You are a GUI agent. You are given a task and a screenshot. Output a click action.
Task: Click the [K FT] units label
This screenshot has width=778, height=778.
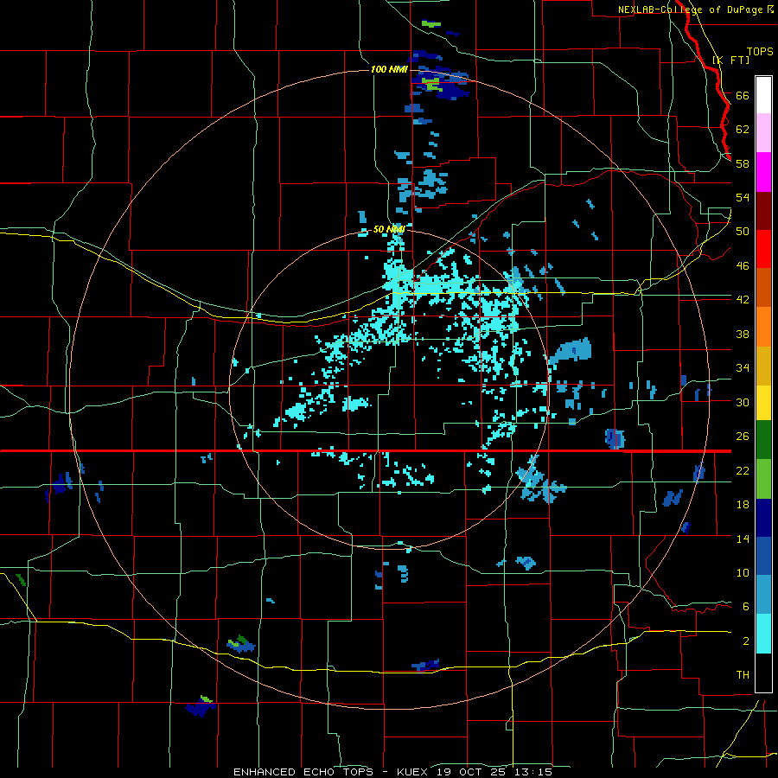(730, 60)
